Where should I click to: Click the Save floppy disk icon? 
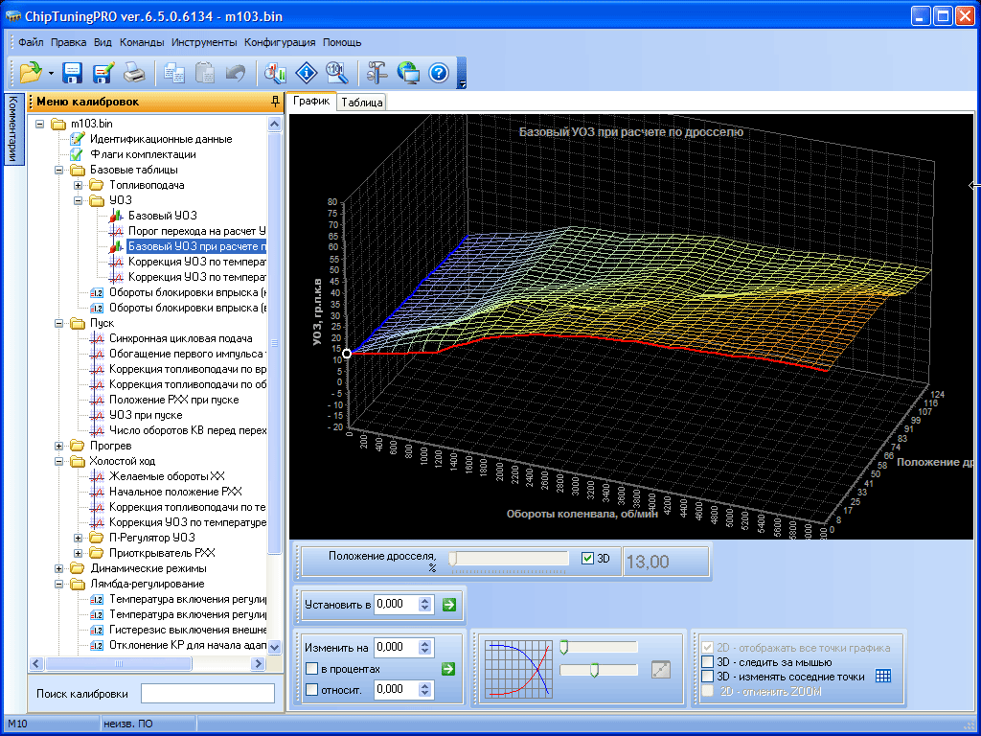pos(73,73)
